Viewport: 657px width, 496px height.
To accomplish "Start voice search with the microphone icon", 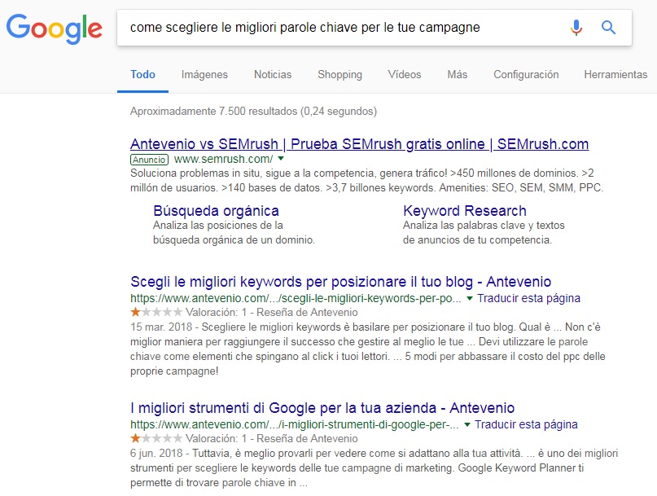I will 576,28.
